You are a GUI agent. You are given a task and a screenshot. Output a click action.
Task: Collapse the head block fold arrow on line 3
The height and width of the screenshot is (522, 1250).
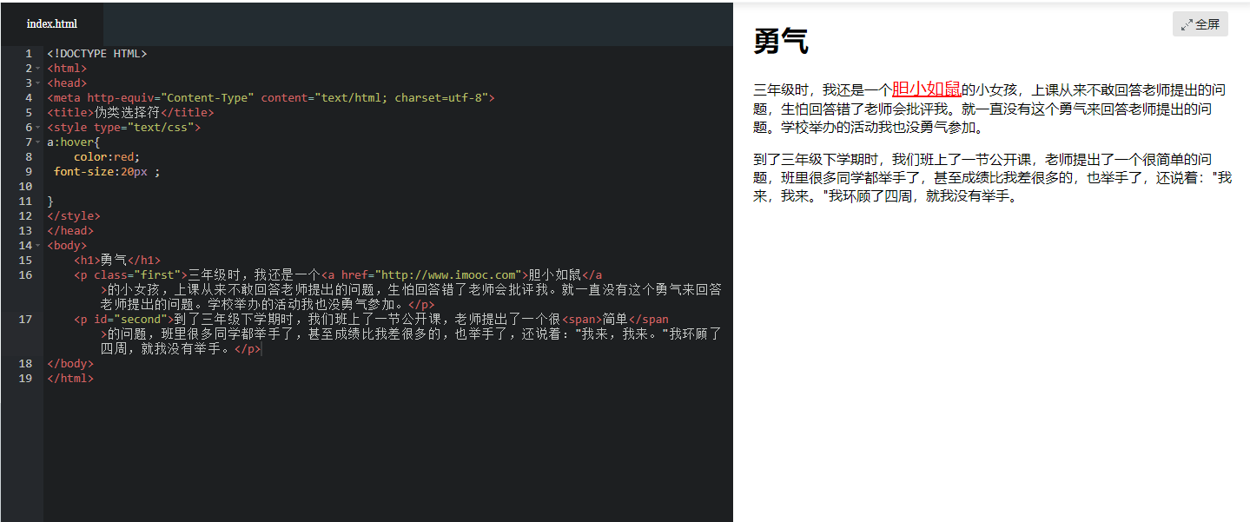point(38,83)
